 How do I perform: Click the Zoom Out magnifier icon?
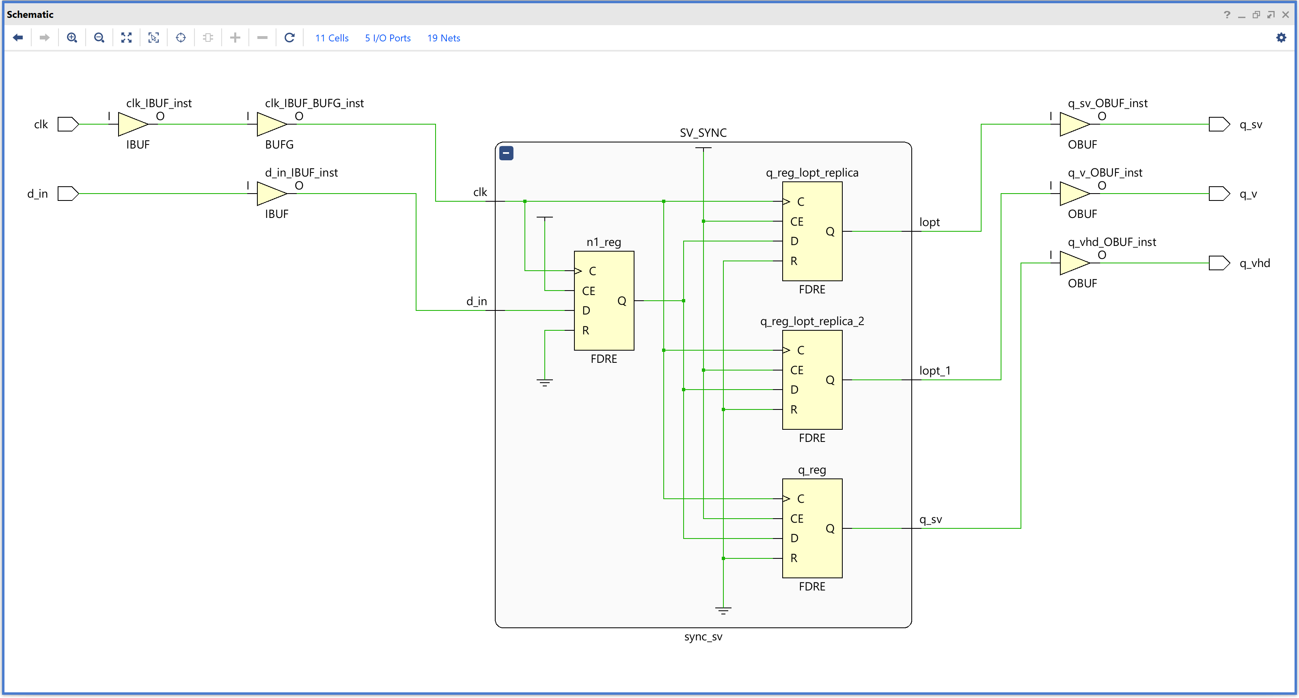tap(99, 38)
